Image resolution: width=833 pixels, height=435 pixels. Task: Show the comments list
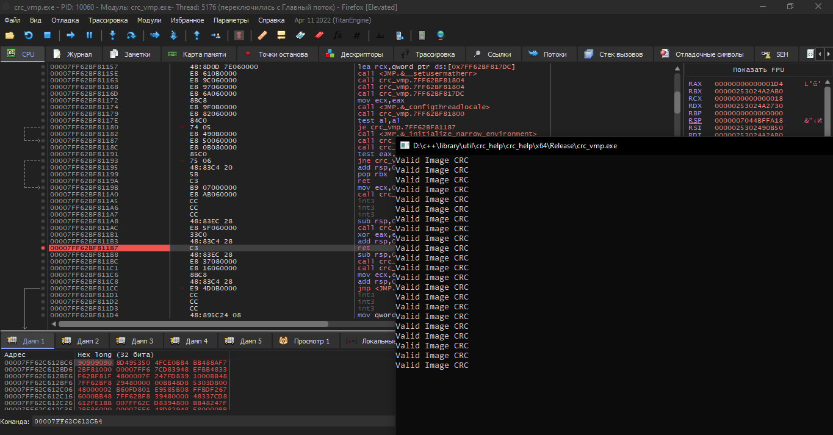[x=281, y=35]
